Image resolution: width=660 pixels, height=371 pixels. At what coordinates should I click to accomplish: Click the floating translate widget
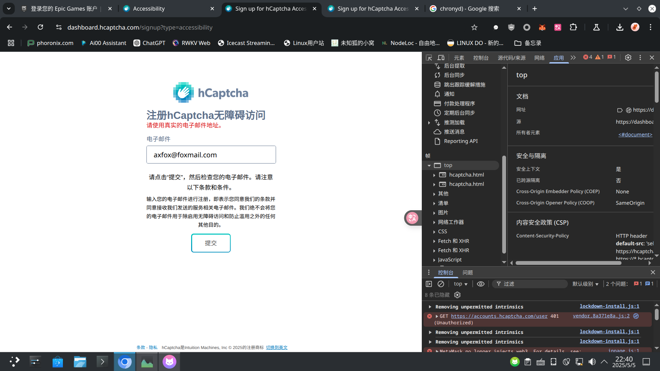tap(412, 218)
